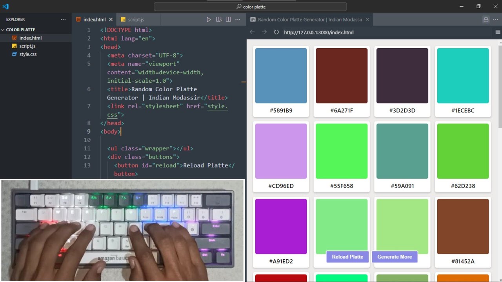Screen dimensions: 502x282
Task: Switch to the index.html editor tab
Action: [94, 20]
